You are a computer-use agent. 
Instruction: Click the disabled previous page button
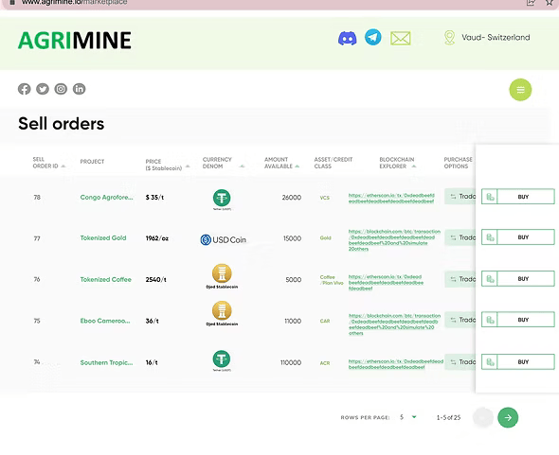click(x=483, y=417)
